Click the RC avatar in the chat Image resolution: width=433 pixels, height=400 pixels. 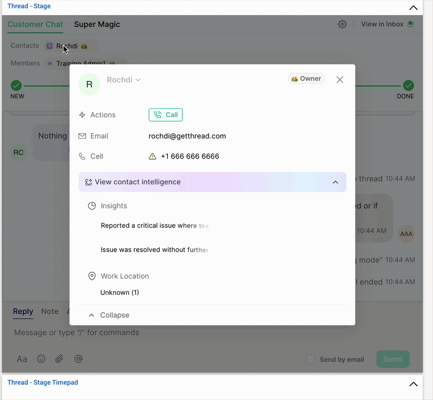click(18, 153)
